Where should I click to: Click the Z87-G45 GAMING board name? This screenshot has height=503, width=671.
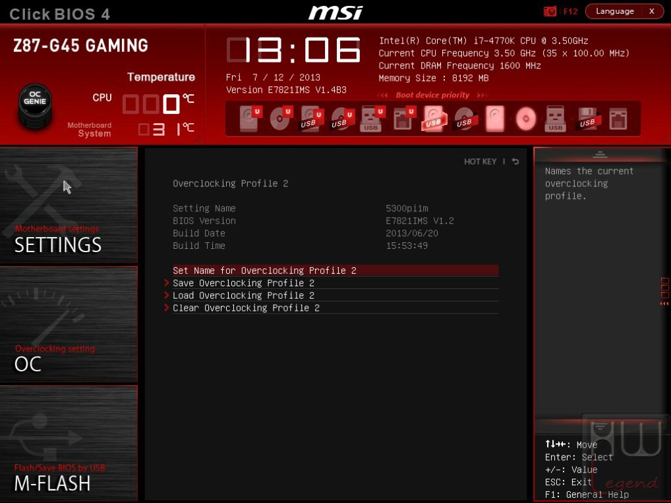coord(80,45)
